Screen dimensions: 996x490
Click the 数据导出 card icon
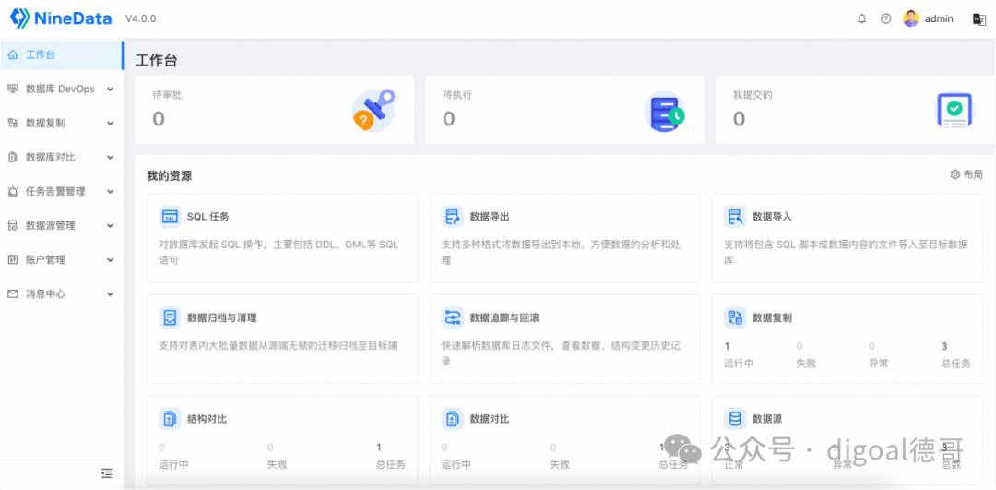click(452, 217)
